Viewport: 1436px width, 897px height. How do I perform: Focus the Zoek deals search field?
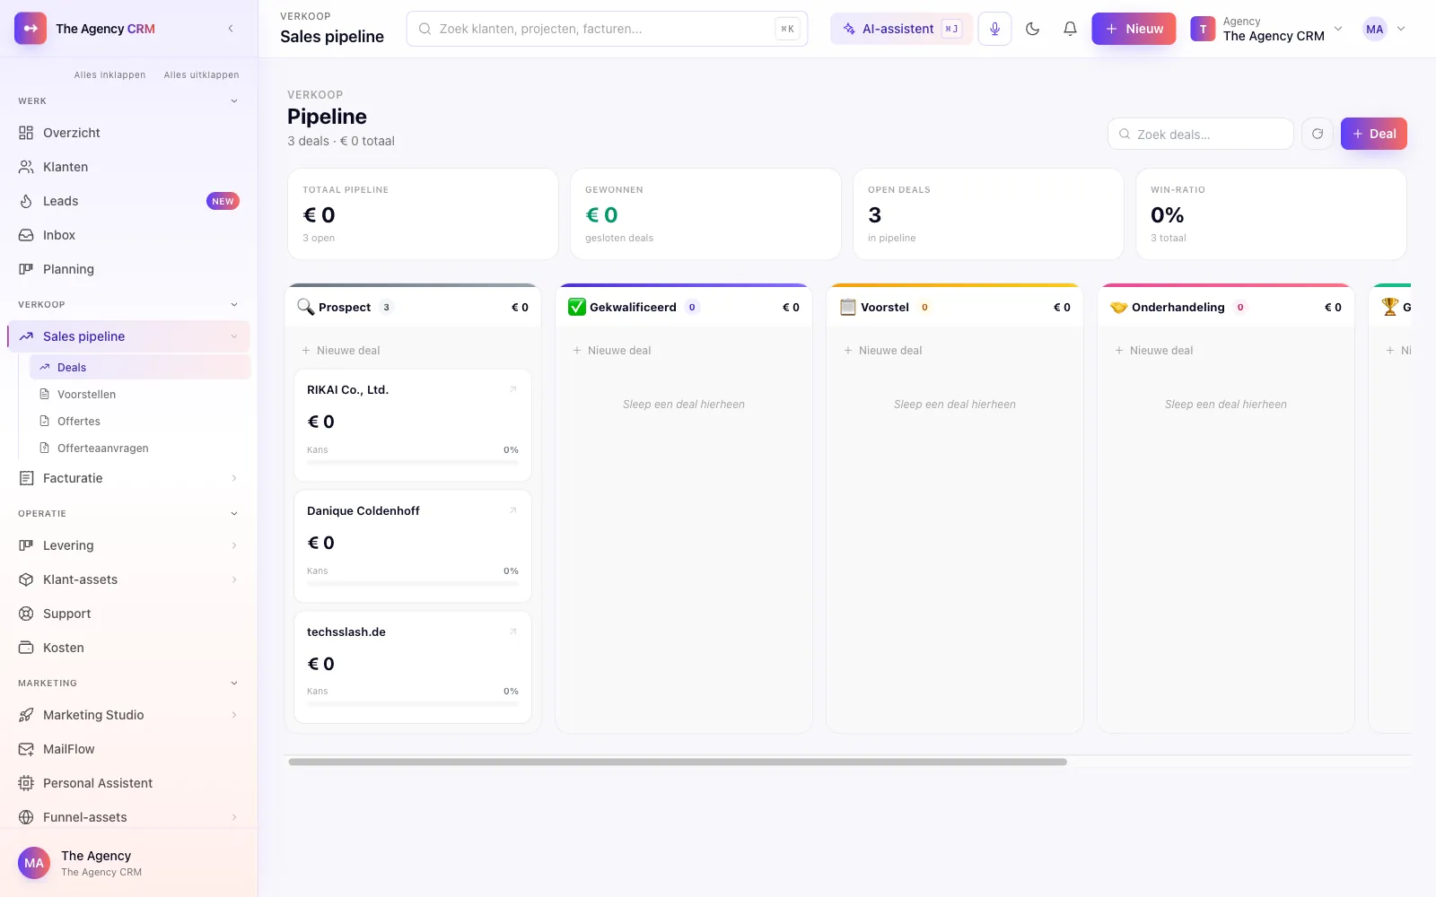pos(1200,134)
